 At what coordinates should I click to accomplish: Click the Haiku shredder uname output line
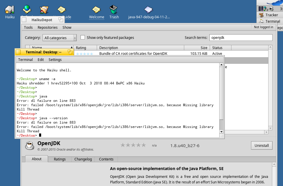tap(81, 83)
